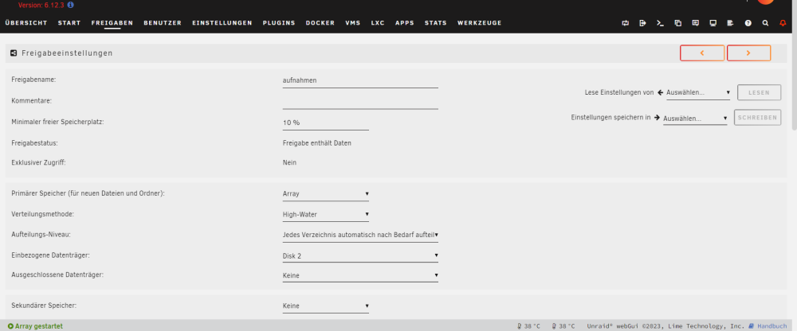797x331 pixels.
Task: Go to APPS in the menu bar
Action: pyautogui.click(x=405, y=23)
